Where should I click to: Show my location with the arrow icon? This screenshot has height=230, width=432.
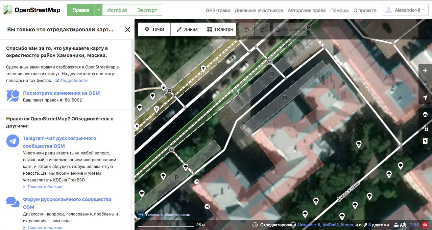click(425, 98)
